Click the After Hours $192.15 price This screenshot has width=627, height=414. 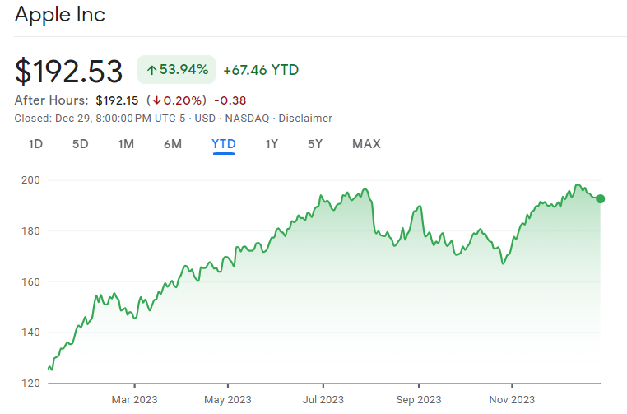(117, 100)
